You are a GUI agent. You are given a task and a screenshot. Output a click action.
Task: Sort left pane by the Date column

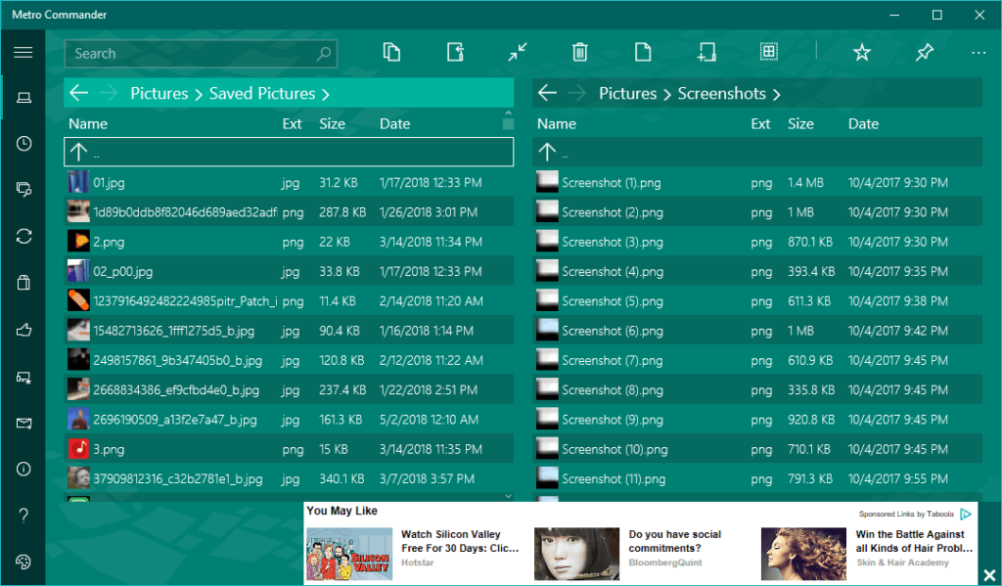(394, 123)
